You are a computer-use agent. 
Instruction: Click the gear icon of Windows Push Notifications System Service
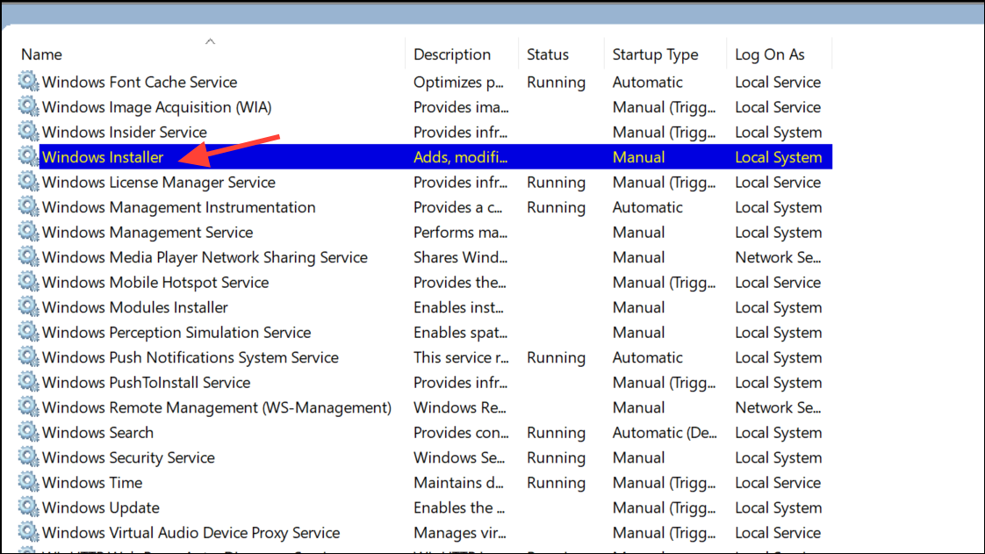pos(28,356)
